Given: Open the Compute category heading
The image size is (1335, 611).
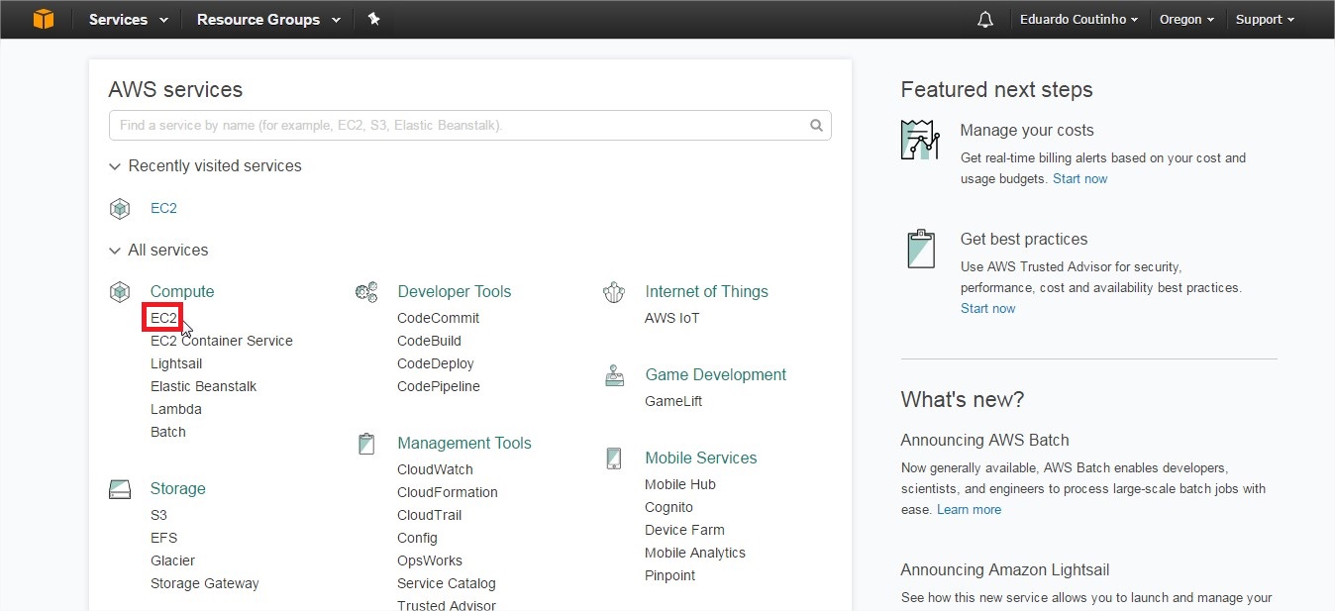Looking at the screenshot, I should coord(182,291).
